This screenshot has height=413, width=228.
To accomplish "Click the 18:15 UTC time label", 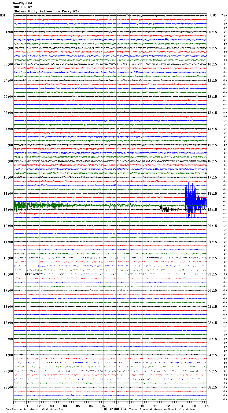I will point(212,194).
